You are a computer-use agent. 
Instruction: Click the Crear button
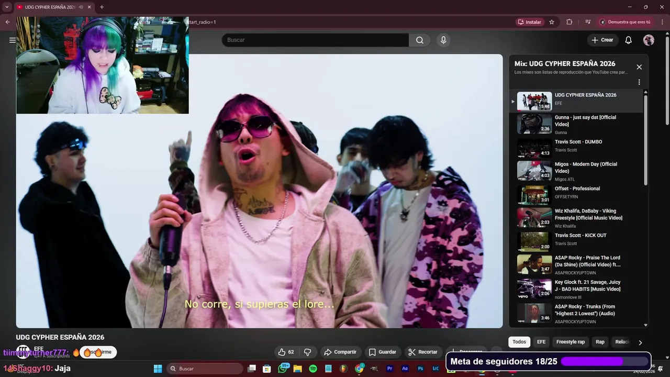(602, 40)
